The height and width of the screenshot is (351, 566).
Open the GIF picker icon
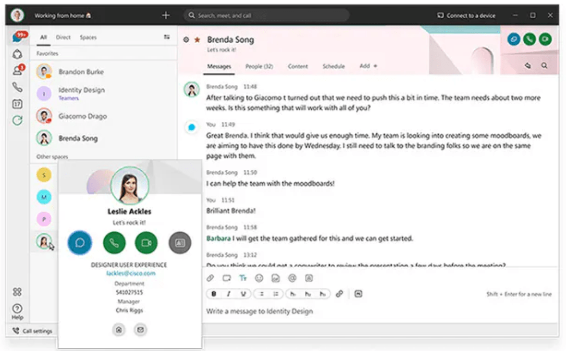click(x=276, y=278)
